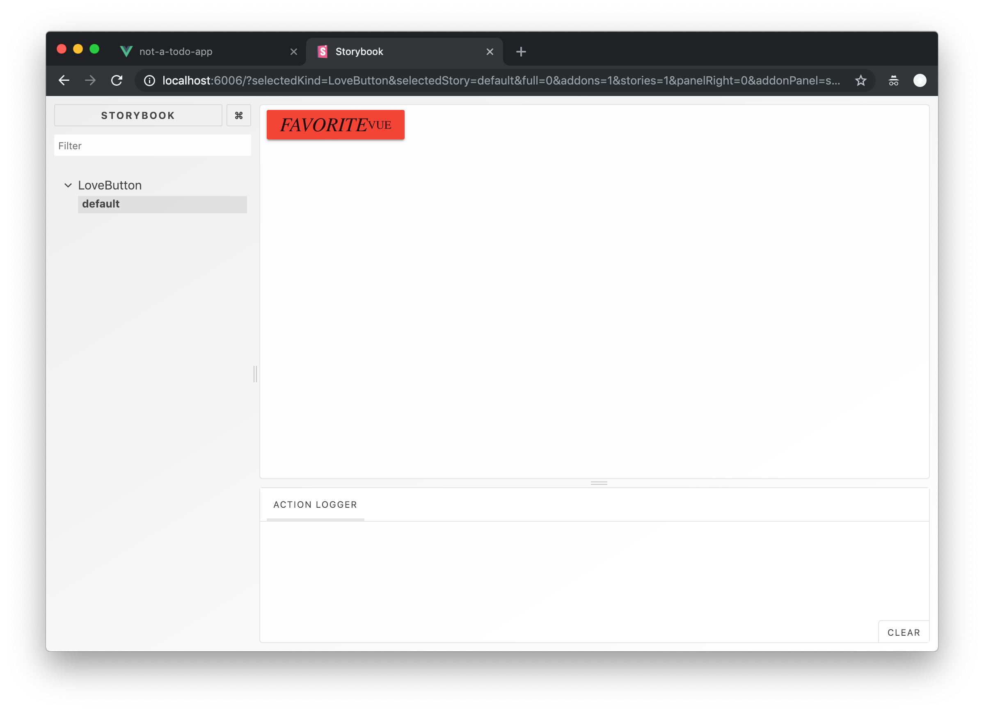Clear the action logger
This screenshot has height=712, width=984.
click(x=903, y=632)
